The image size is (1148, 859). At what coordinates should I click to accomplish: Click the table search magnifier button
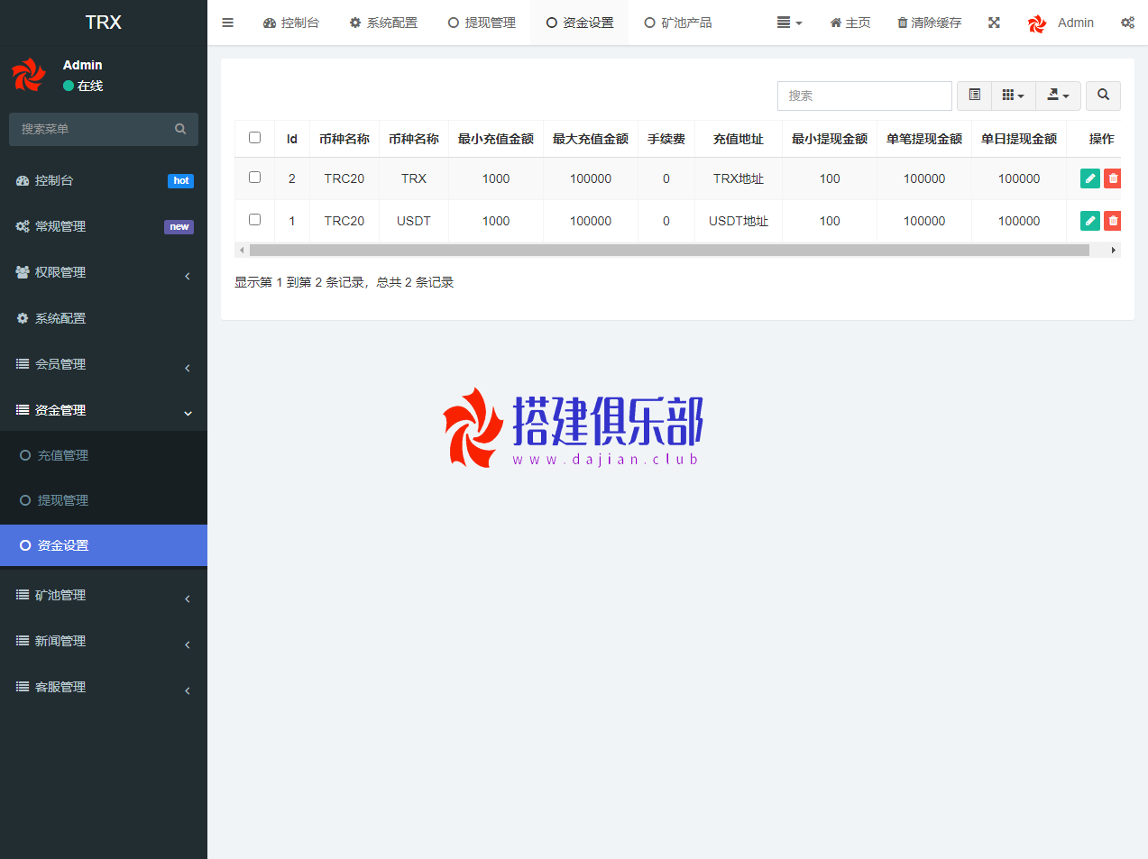(x=1103, y=95)
